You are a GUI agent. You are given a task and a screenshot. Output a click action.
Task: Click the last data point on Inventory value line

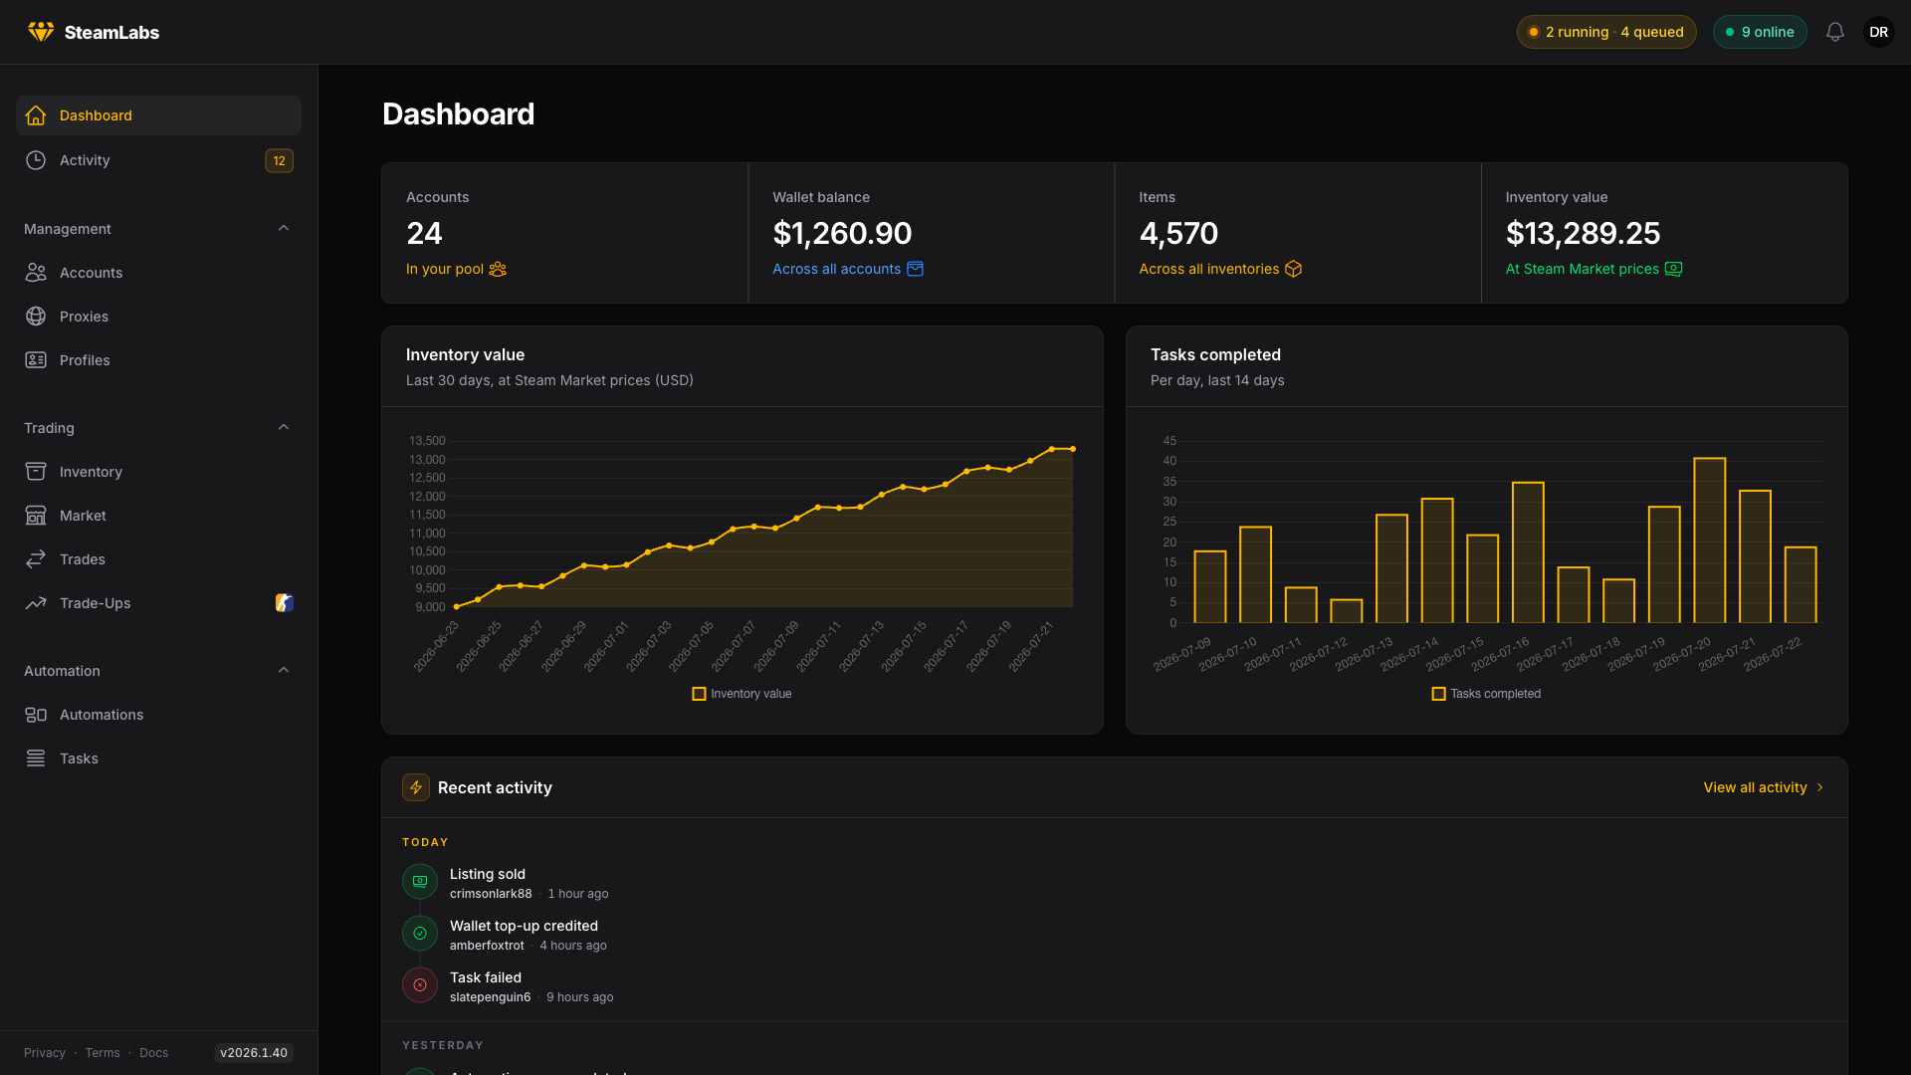point(1072,449)
